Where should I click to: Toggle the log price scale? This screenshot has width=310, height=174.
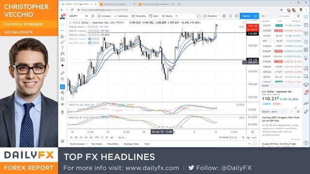(248, 137)
